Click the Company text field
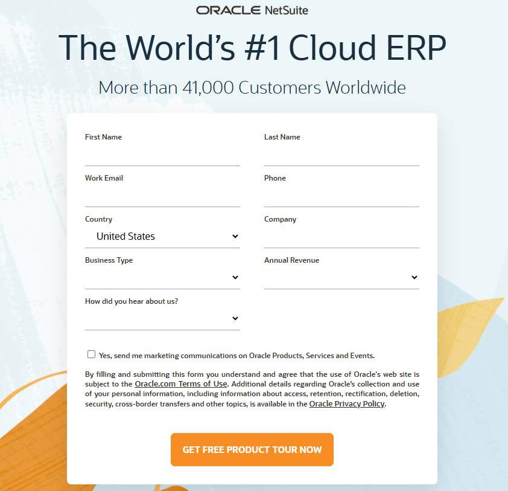Image resolution: width=508 pixels, height=491 pixels. coord(341,237)
